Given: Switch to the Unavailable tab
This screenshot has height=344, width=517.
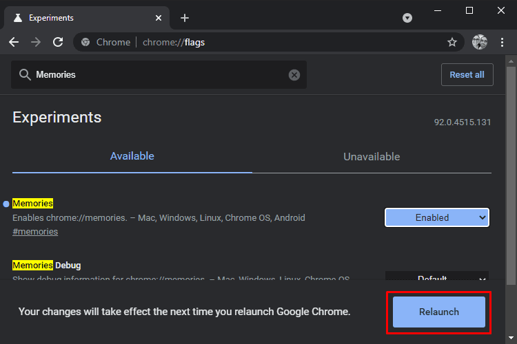Looking at the screenshot, I should tap(372, 157).
